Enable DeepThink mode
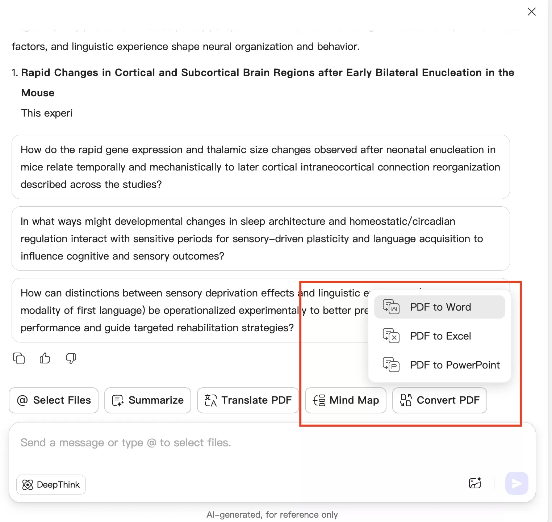 click(x=51, y=484)
